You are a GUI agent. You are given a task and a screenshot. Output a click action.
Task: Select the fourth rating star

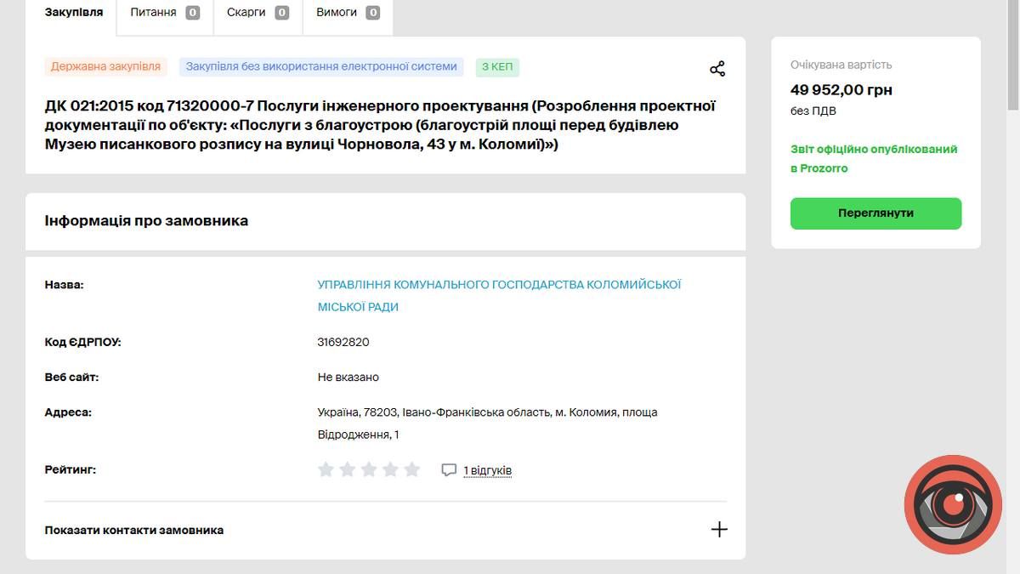(391, 469)
